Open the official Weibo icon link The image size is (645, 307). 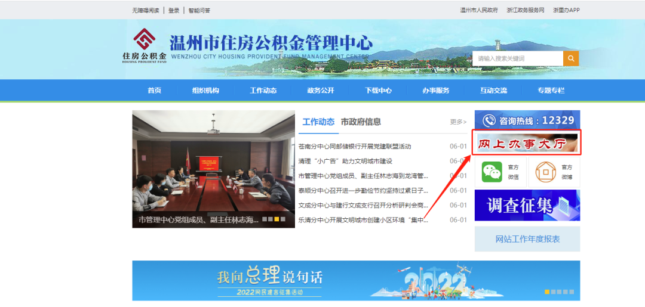click(544, 172)
